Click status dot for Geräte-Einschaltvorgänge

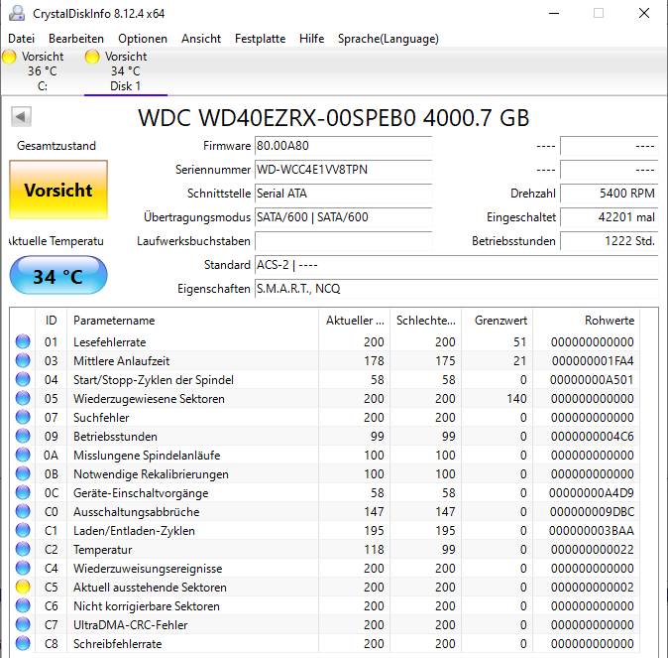point(23,492)
